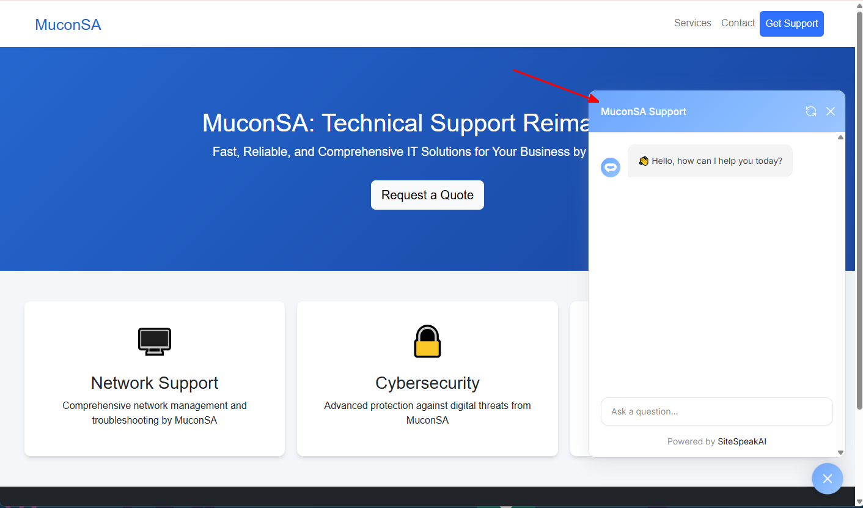
Task: Click the hero subtitle about IT Solutions
Action: (400, 152)
